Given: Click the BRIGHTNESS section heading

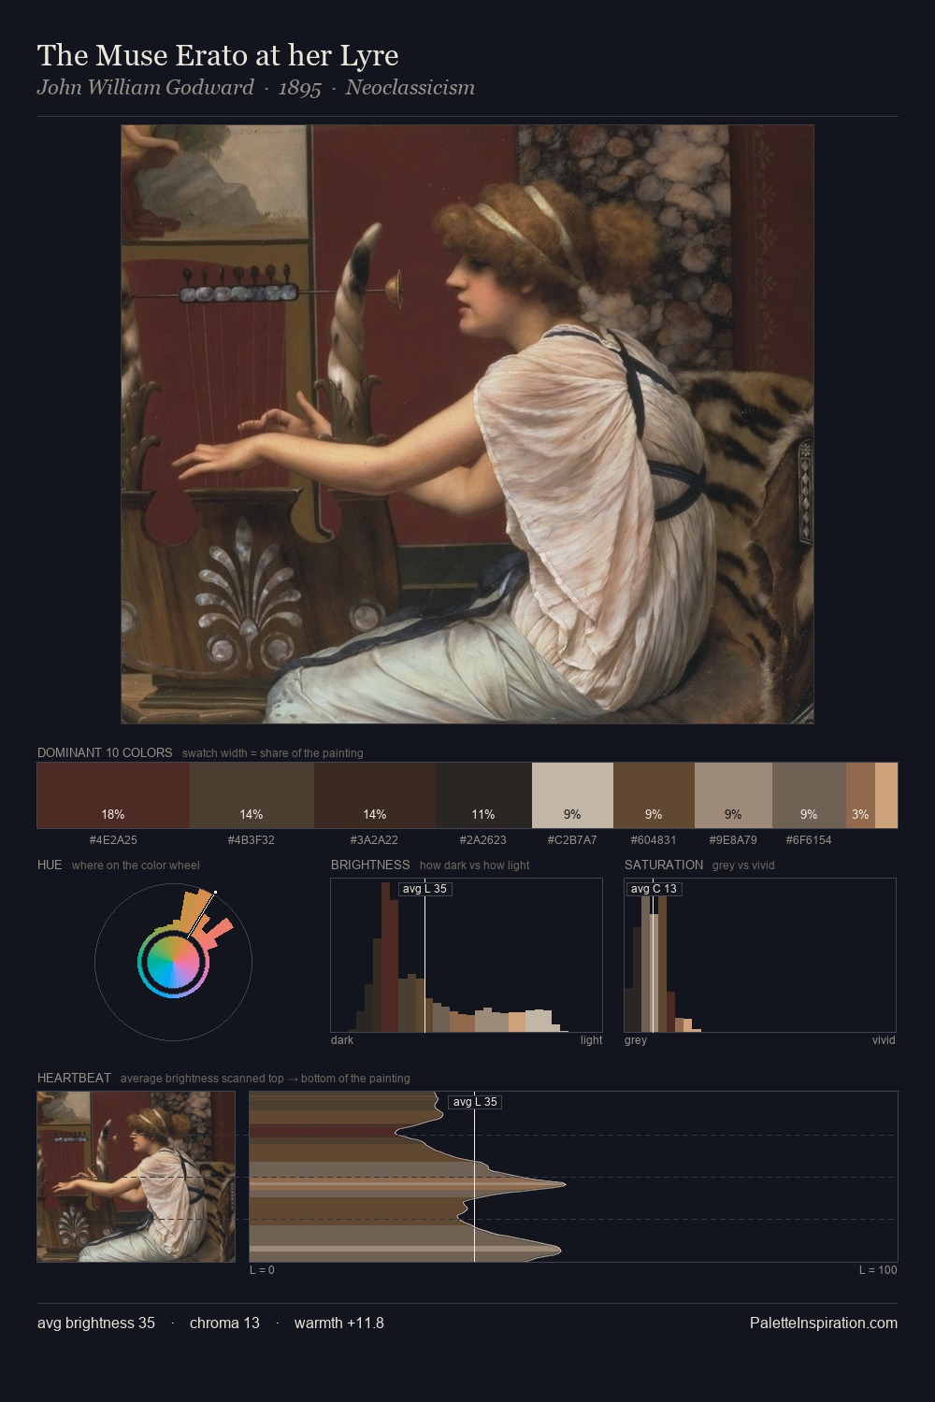Looking at the screenshot, I should [370, 865].
